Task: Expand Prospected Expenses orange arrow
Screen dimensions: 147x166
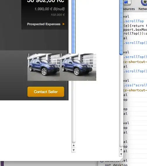Action: (64, 24)
